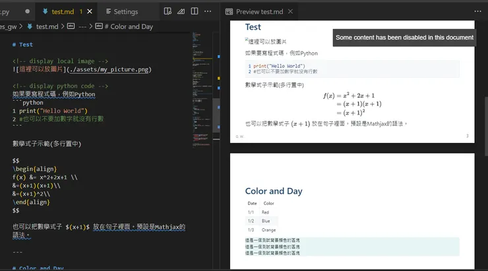Click the Color column header in preview

[x=268, y=204]
